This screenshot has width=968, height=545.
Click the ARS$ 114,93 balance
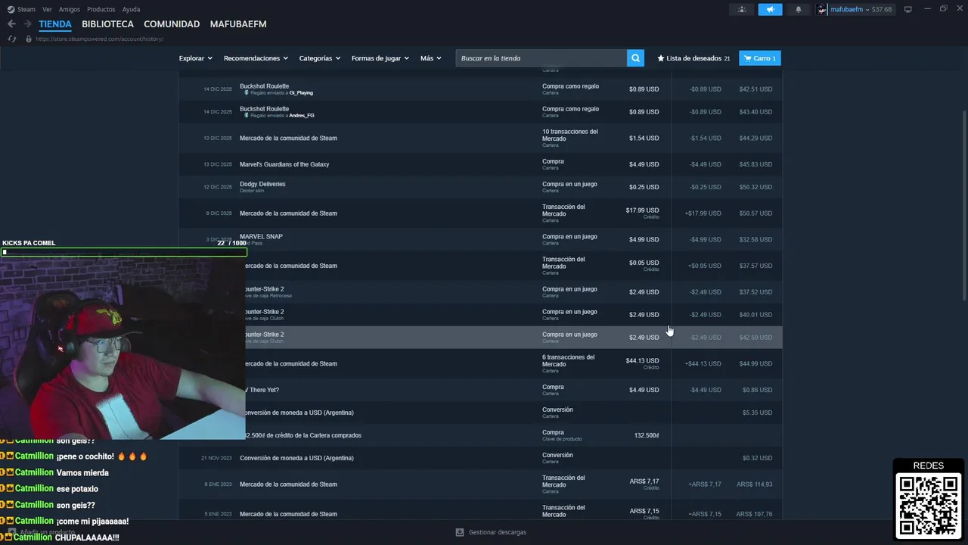coord(754,484)
